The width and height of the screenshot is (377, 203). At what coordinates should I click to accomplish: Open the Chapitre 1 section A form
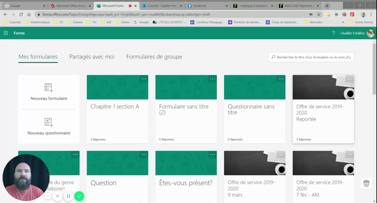click(x=118, y=109)
